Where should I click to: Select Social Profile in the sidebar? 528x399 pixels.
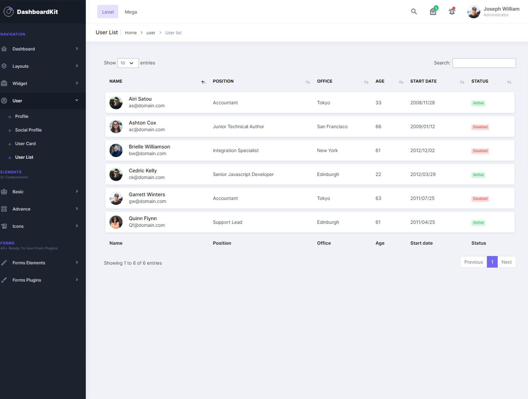tap(28, 130)
